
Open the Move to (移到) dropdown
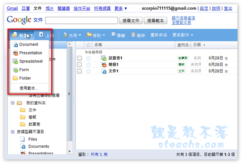point(96,35)
